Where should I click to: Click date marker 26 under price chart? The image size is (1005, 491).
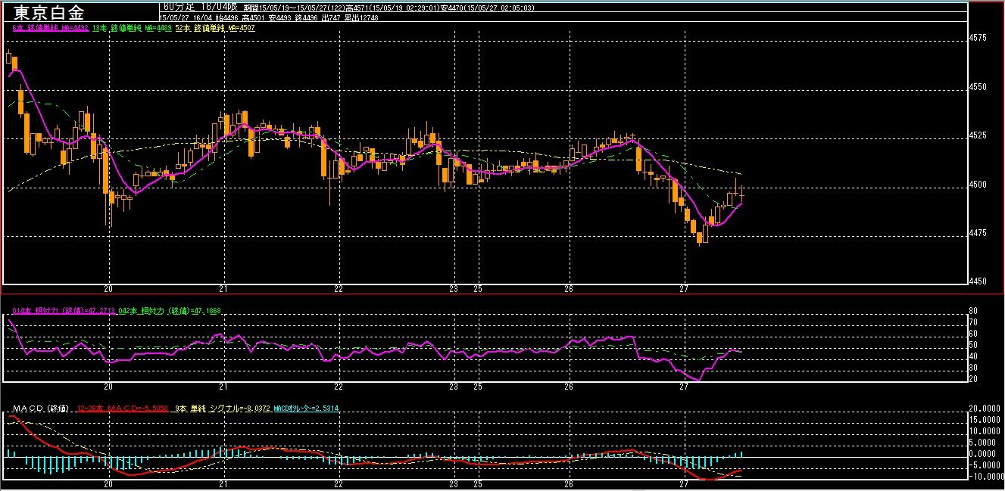pos(569,289)
